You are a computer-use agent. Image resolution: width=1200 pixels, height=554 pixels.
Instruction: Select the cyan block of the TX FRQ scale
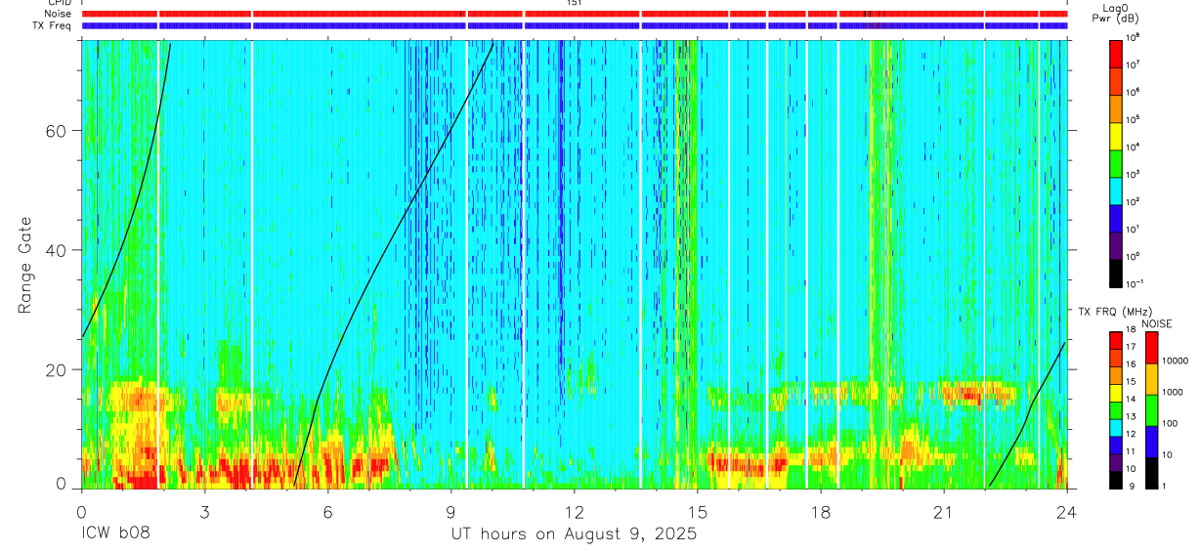(1116, 427)
